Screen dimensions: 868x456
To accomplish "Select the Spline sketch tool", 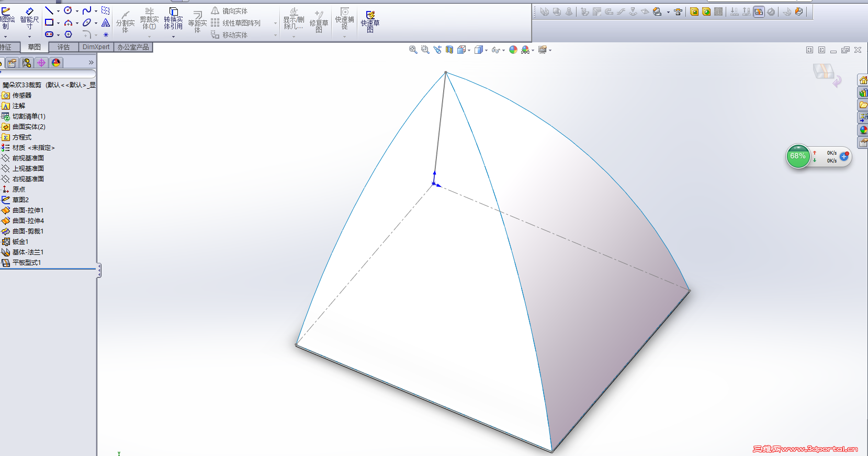I will point(87,10).
